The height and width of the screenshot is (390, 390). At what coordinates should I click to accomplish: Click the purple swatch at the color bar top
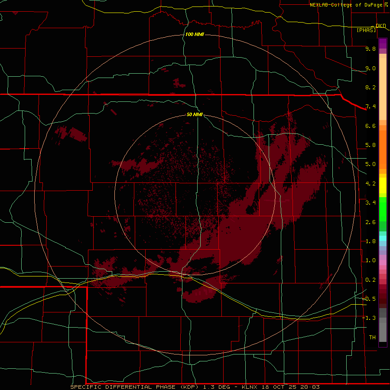(x=383, y=43)
